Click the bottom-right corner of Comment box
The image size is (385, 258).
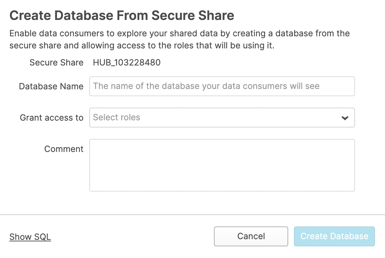[x=352, y=189]
